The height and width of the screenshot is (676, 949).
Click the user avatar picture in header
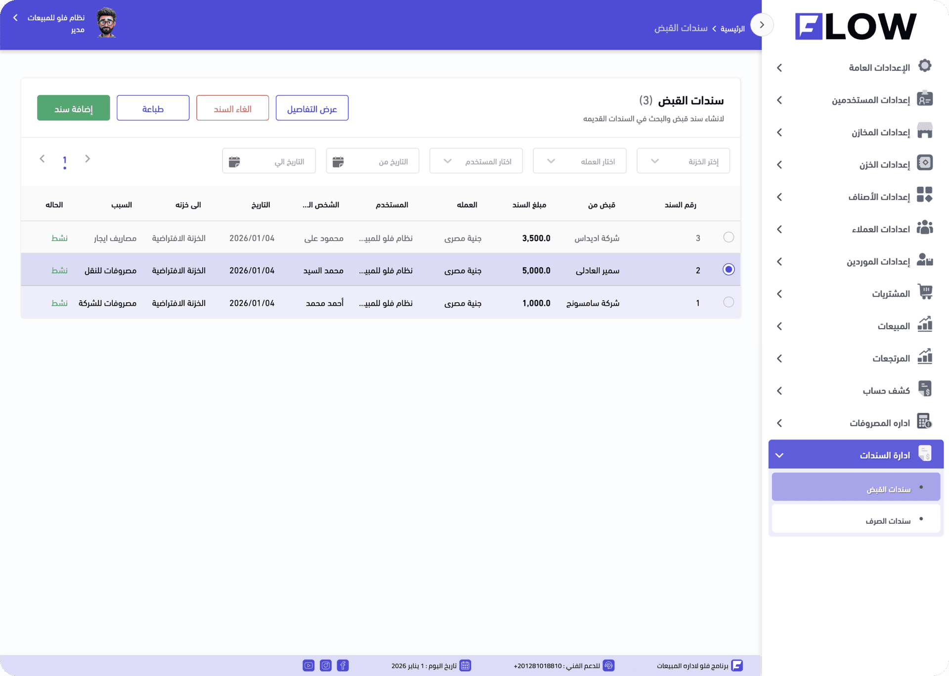[106, 23]
